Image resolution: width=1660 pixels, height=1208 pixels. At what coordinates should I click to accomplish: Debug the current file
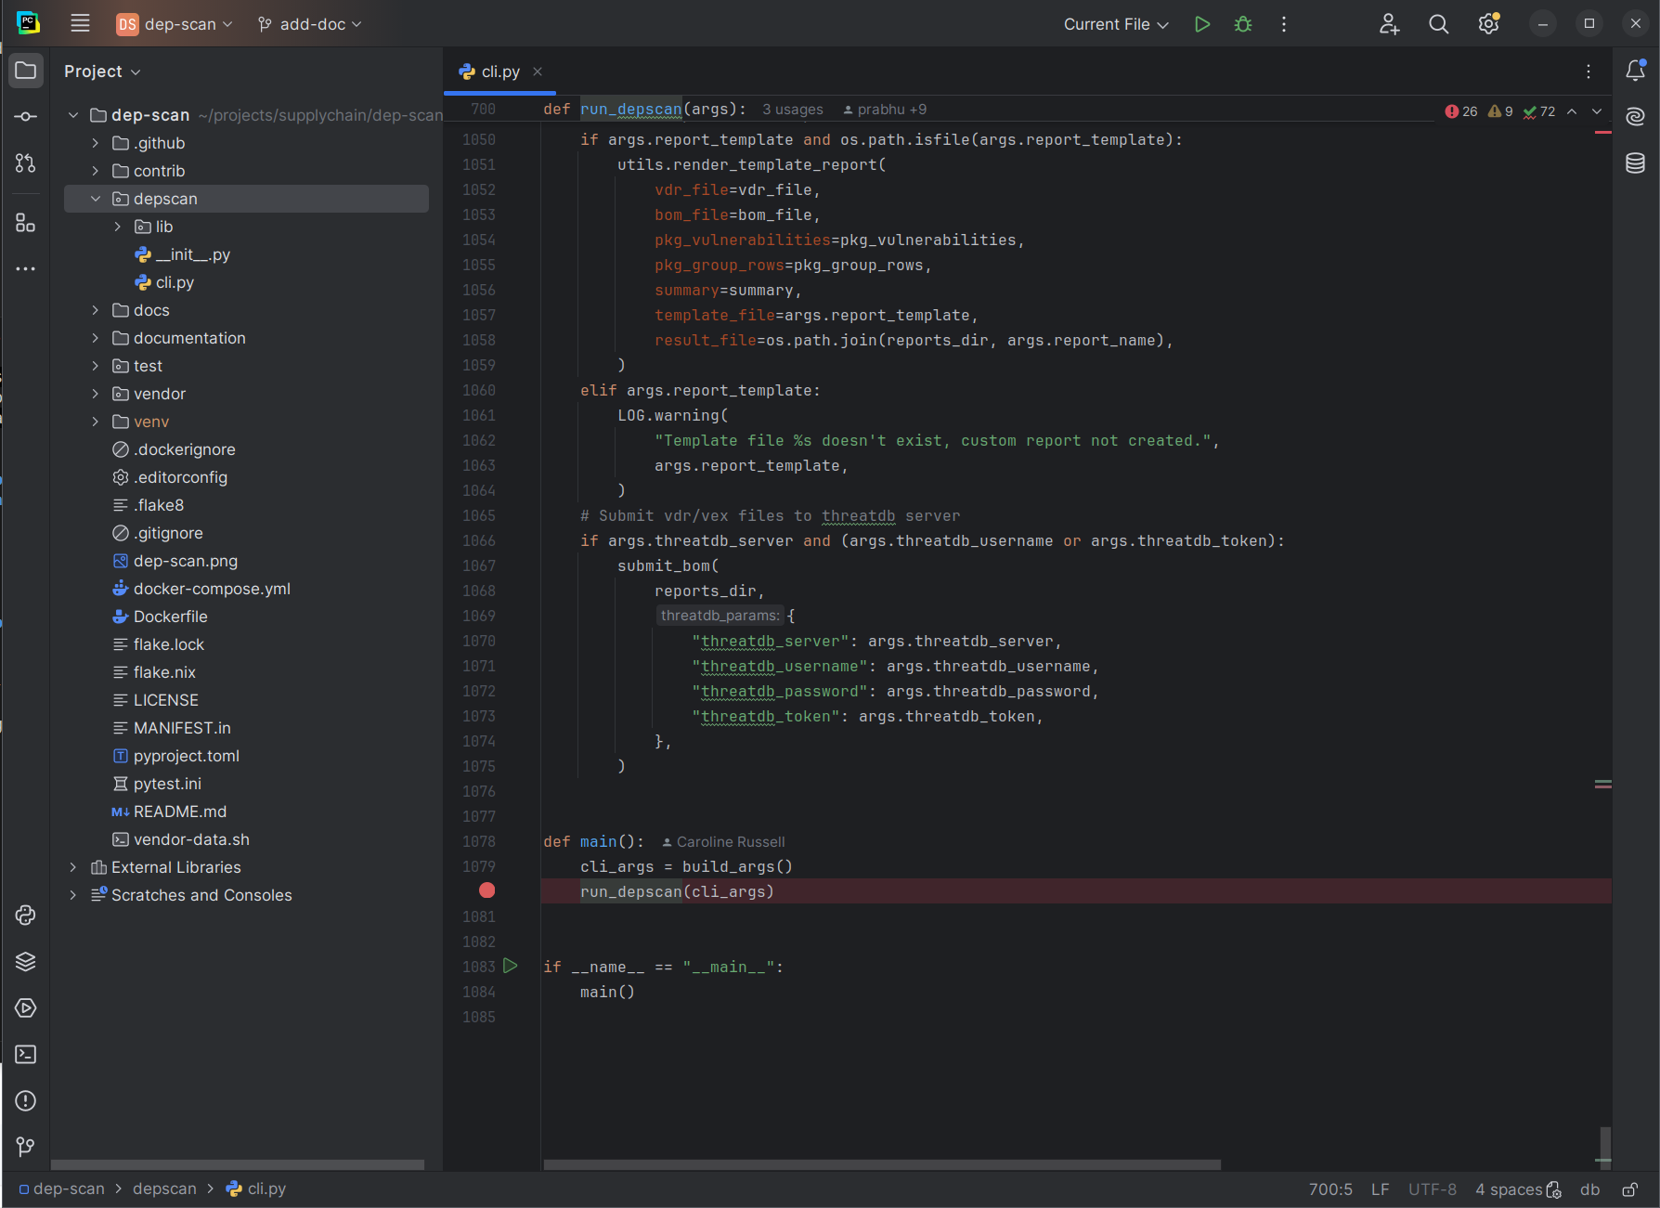(1243, 24)
